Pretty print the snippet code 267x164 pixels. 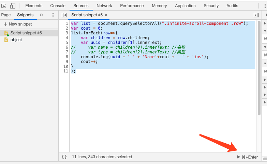pos(64,157)
